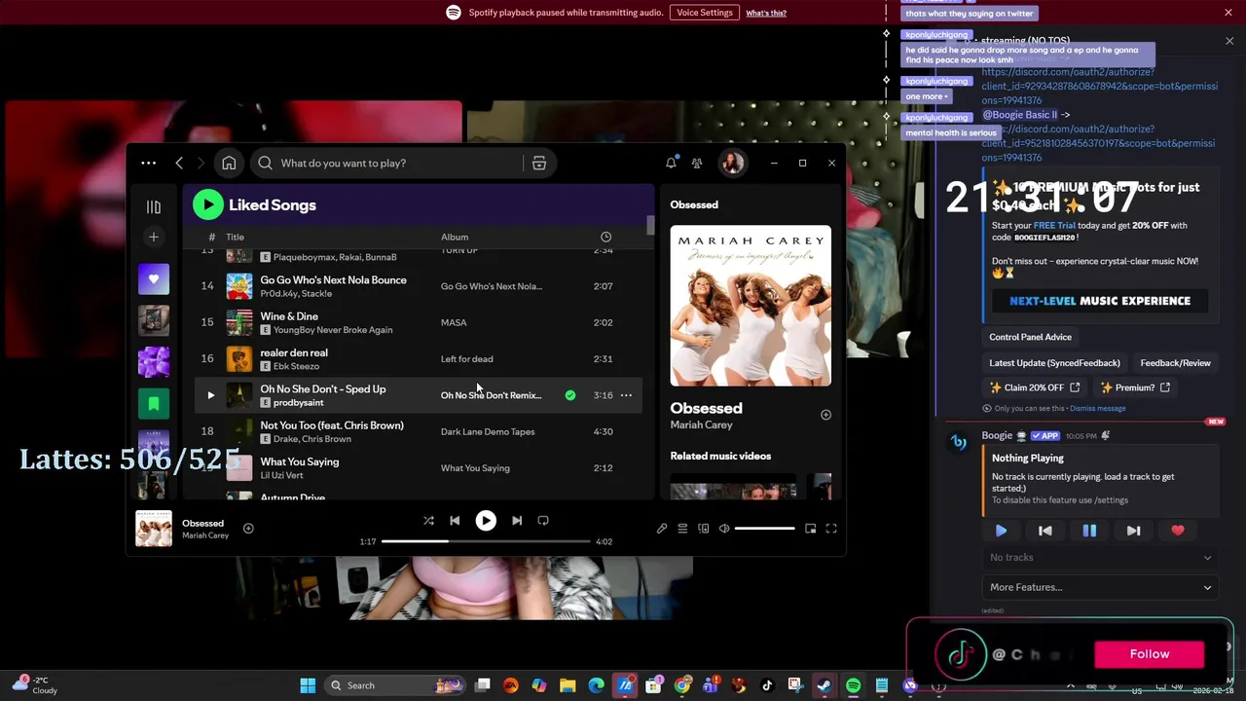Open Steam from the Windows taskbar
The height and width of the screenshot is (701, 1246).
[825, 685]
